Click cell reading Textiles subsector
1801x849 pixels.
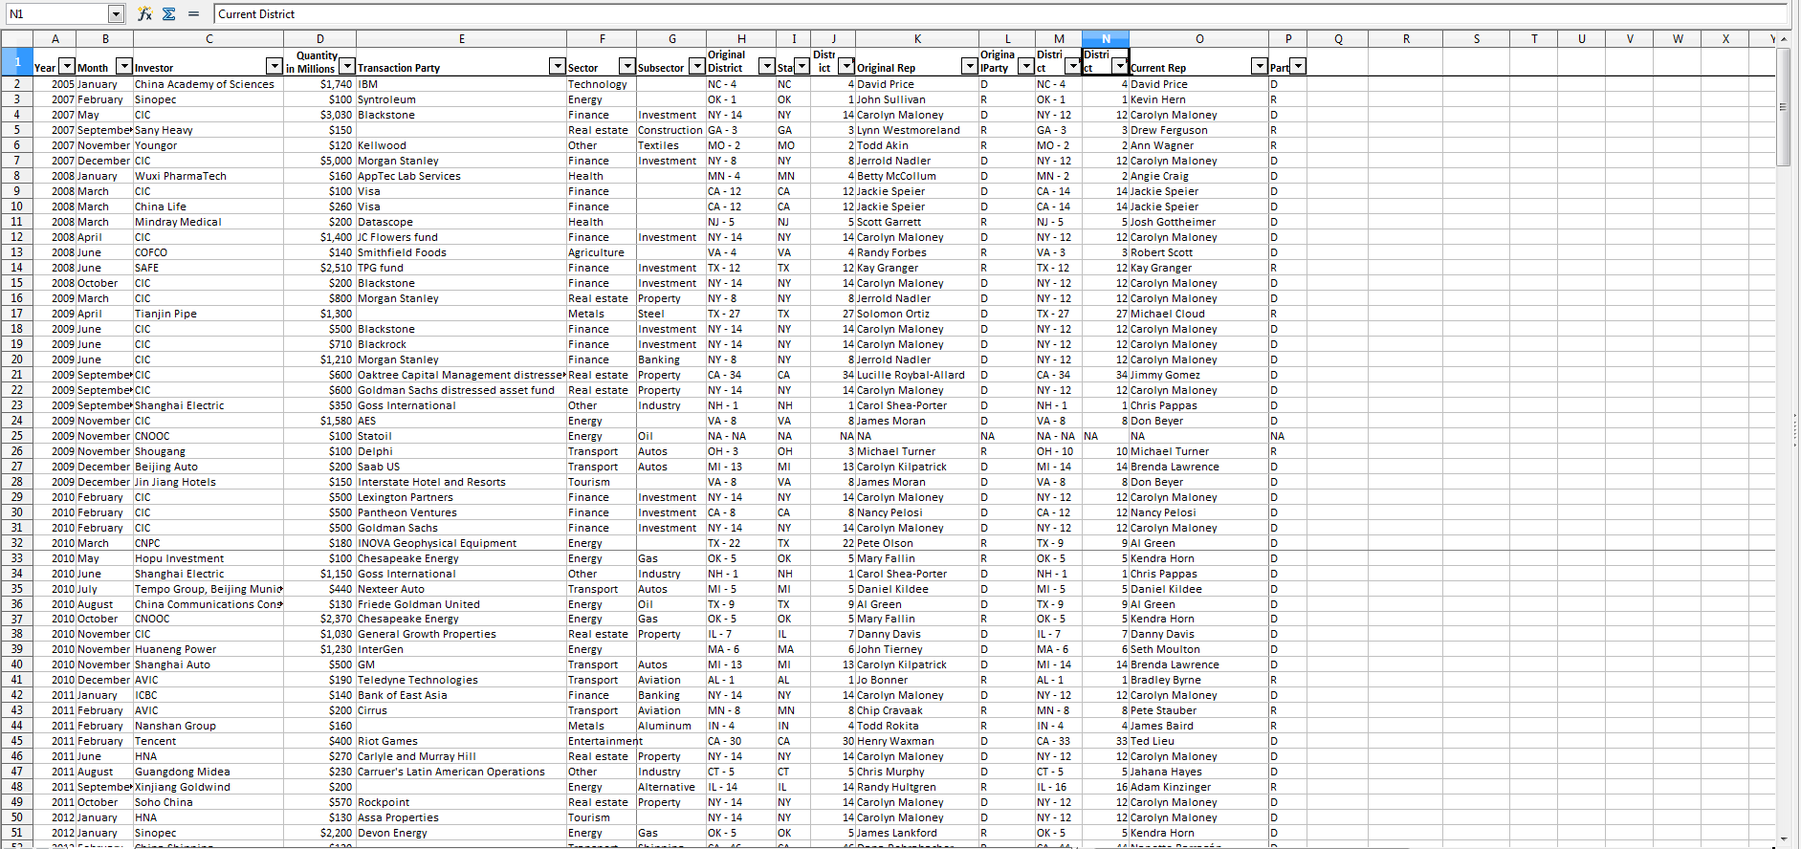coord(670,145)
